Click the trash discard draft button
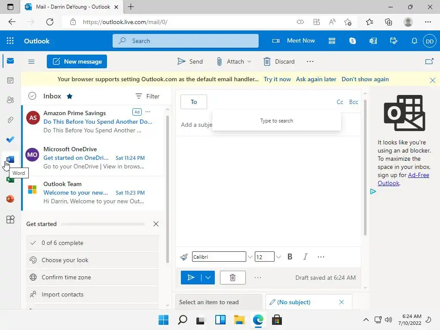Viewport: 440px width, 330px height. click(x=232, y=278)
